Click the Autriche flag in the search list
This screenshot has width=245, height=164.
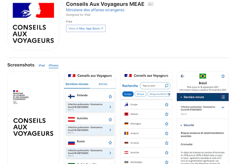126,153
